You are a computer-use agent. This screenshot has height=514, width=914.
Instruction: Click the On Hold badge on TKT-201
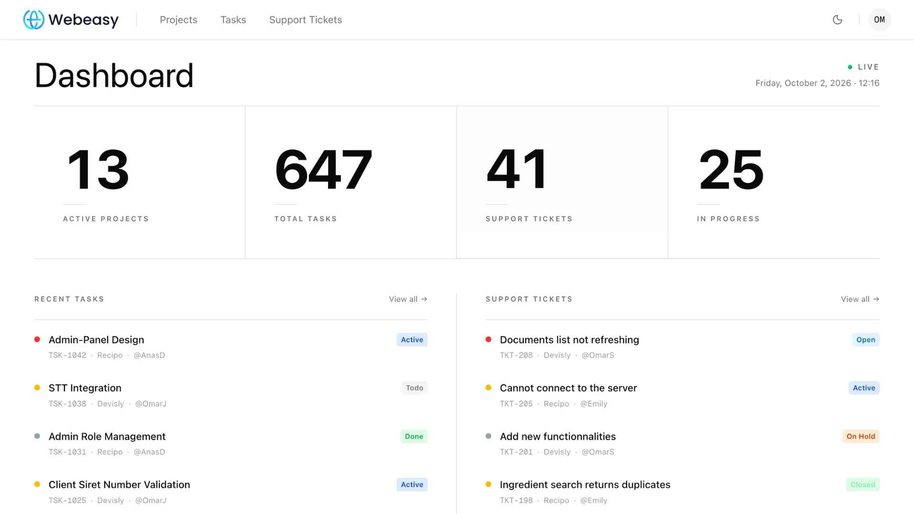[861, 436]
